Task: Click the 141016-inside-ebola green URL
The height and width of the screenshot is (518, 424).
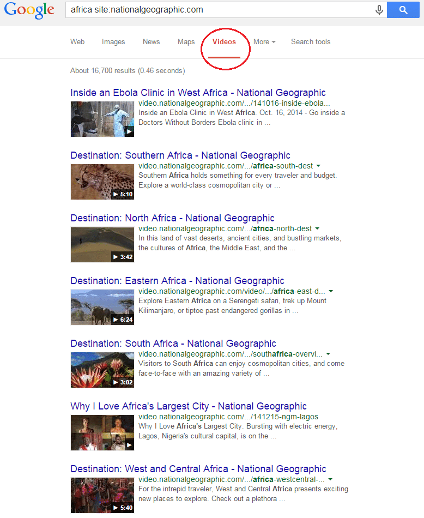Action: click(x=234, y=104)
